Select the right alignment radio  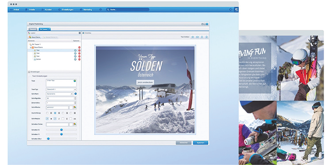click(x=63, y=113)
